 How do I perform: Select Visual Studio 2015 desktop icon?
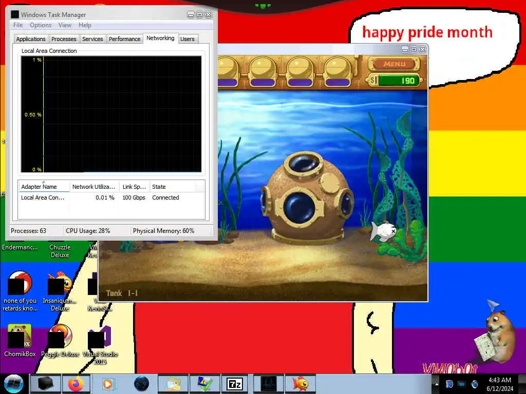(100, 345)
